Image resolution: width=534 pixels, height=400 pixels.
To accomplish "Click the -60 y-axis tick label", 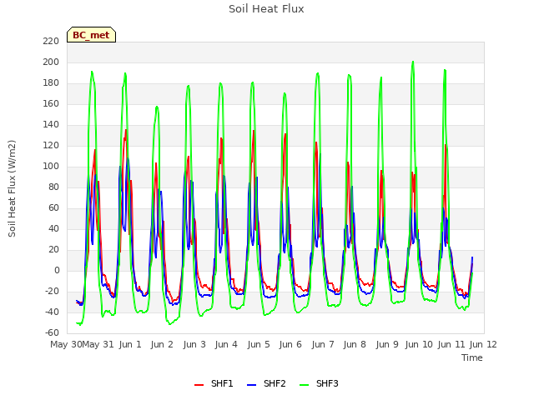I will [52, 332].
